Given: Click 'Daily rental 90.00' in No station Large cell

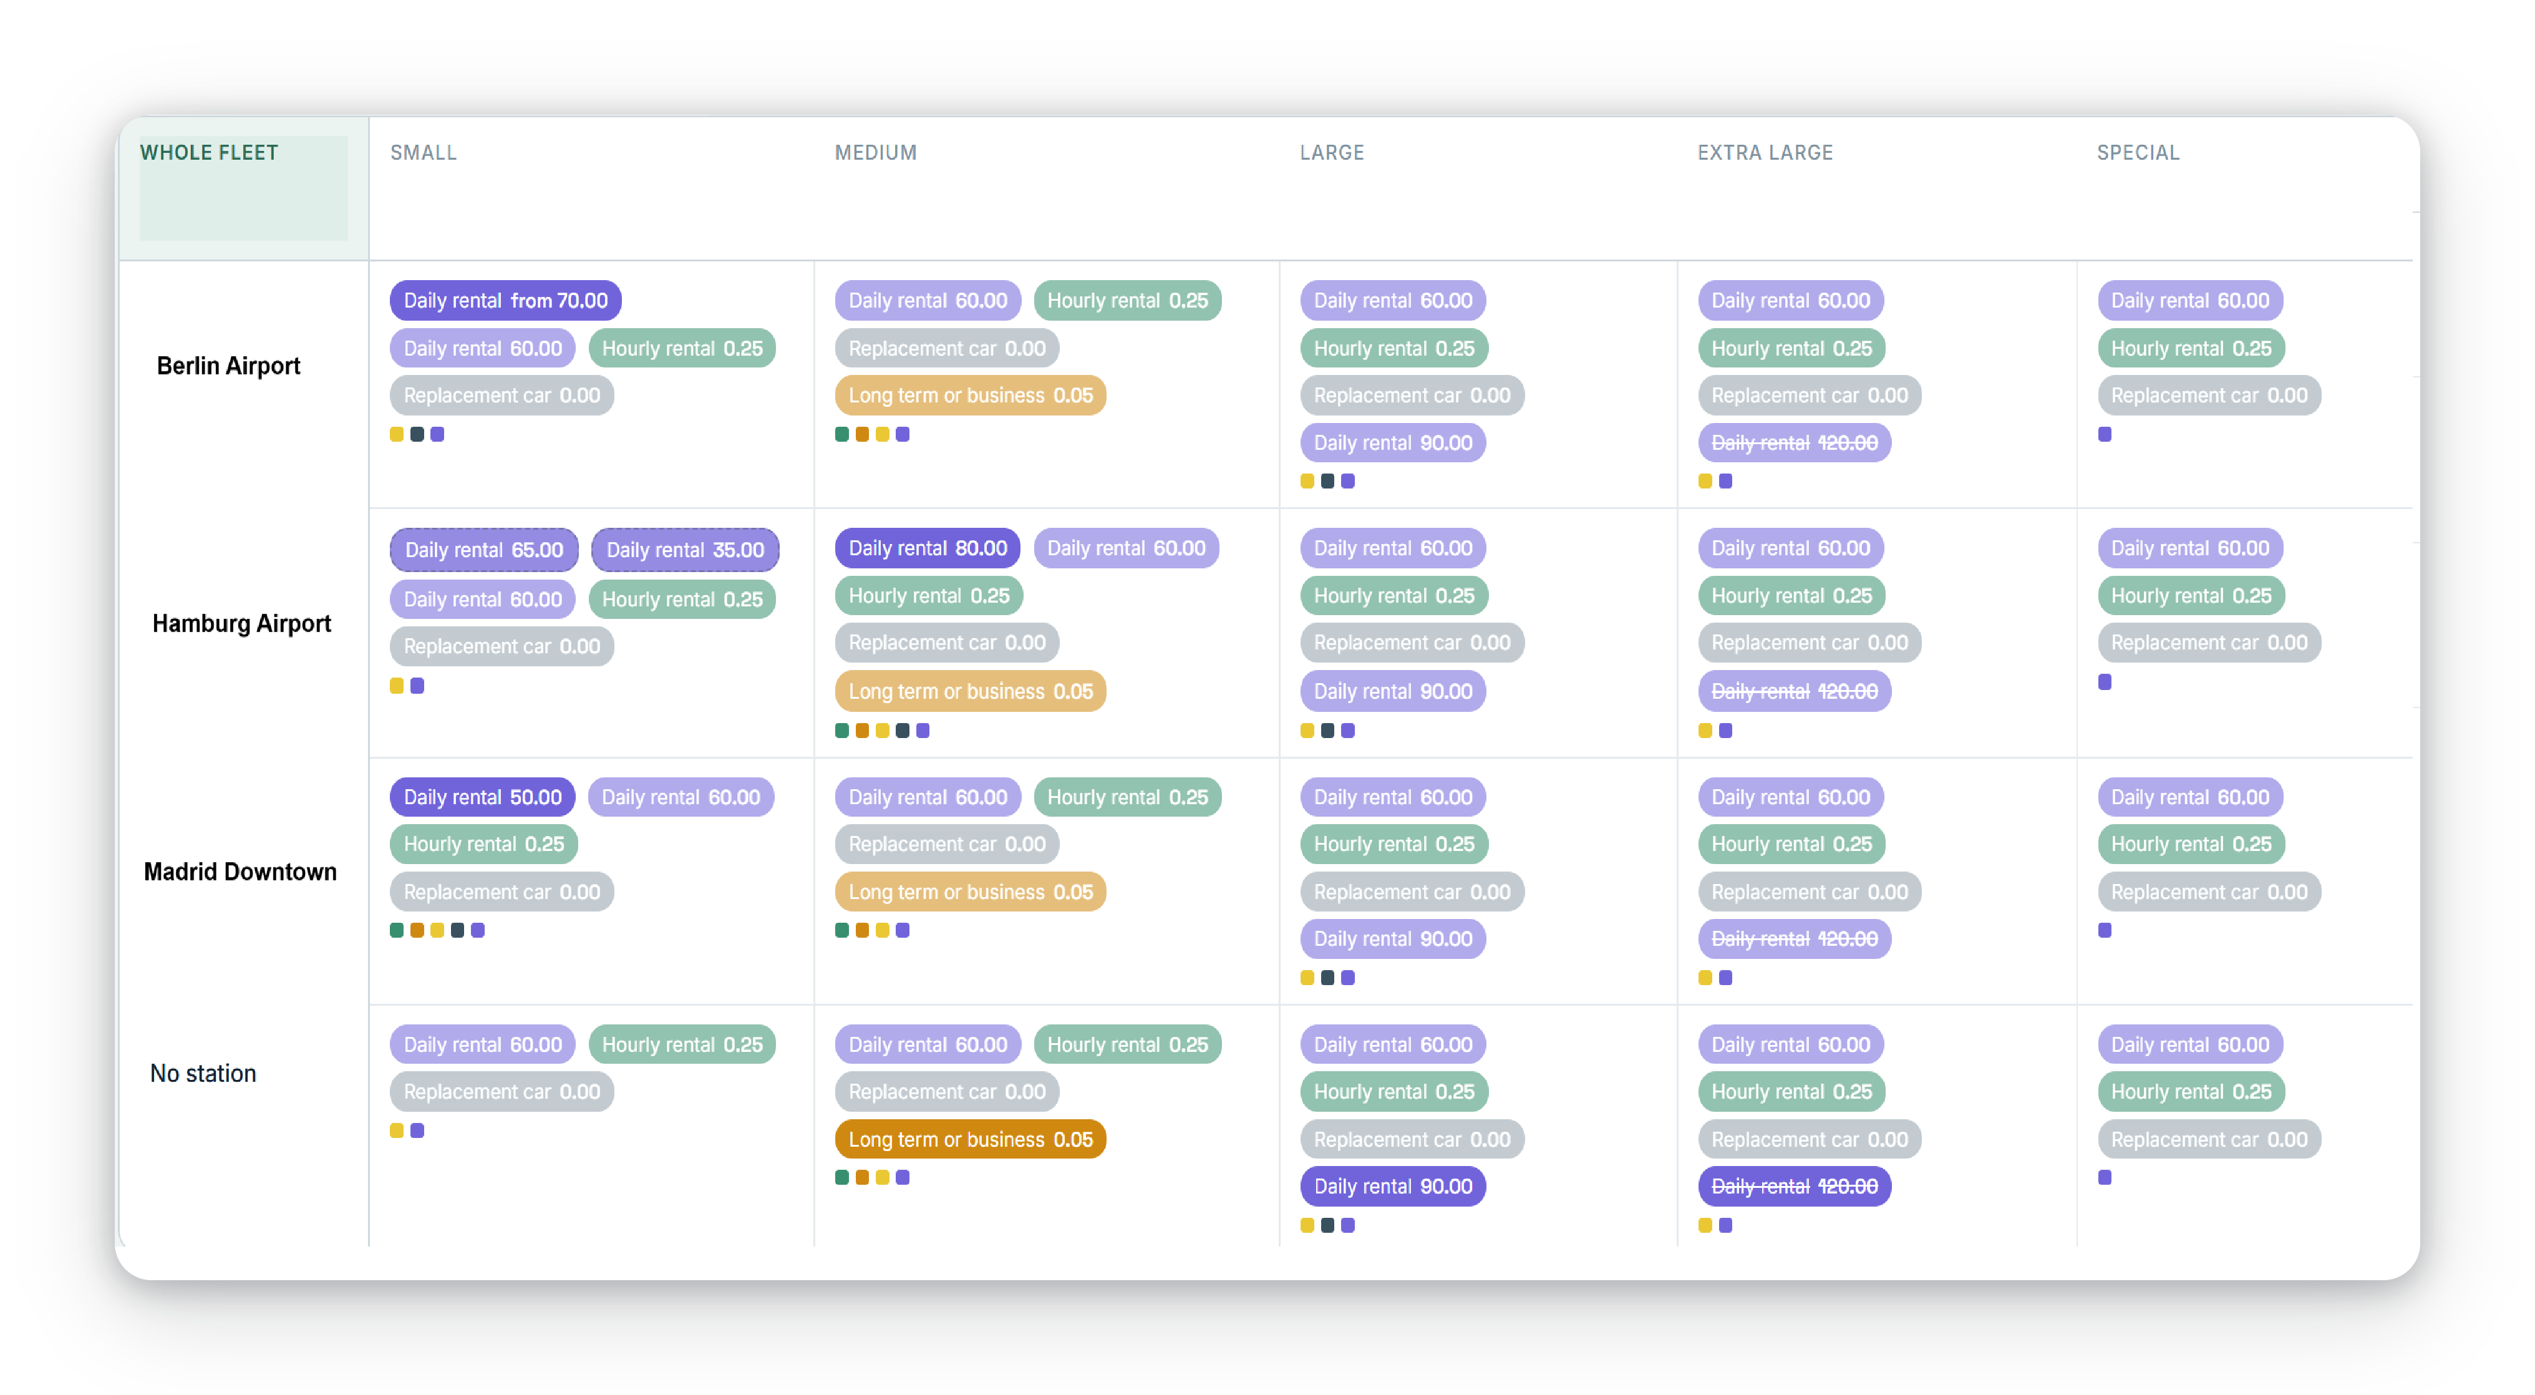Looking at the screenshot, I should click(1392, 1186).
